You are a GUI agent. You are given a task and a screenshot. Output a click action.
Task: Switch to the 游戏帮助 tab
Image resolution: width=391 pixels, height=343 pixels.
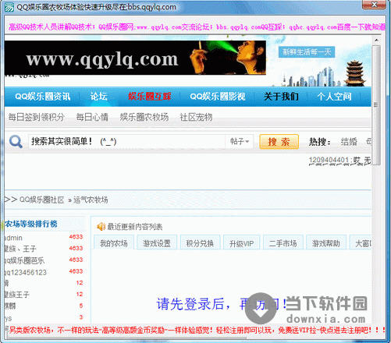click(x=326, y=243)
